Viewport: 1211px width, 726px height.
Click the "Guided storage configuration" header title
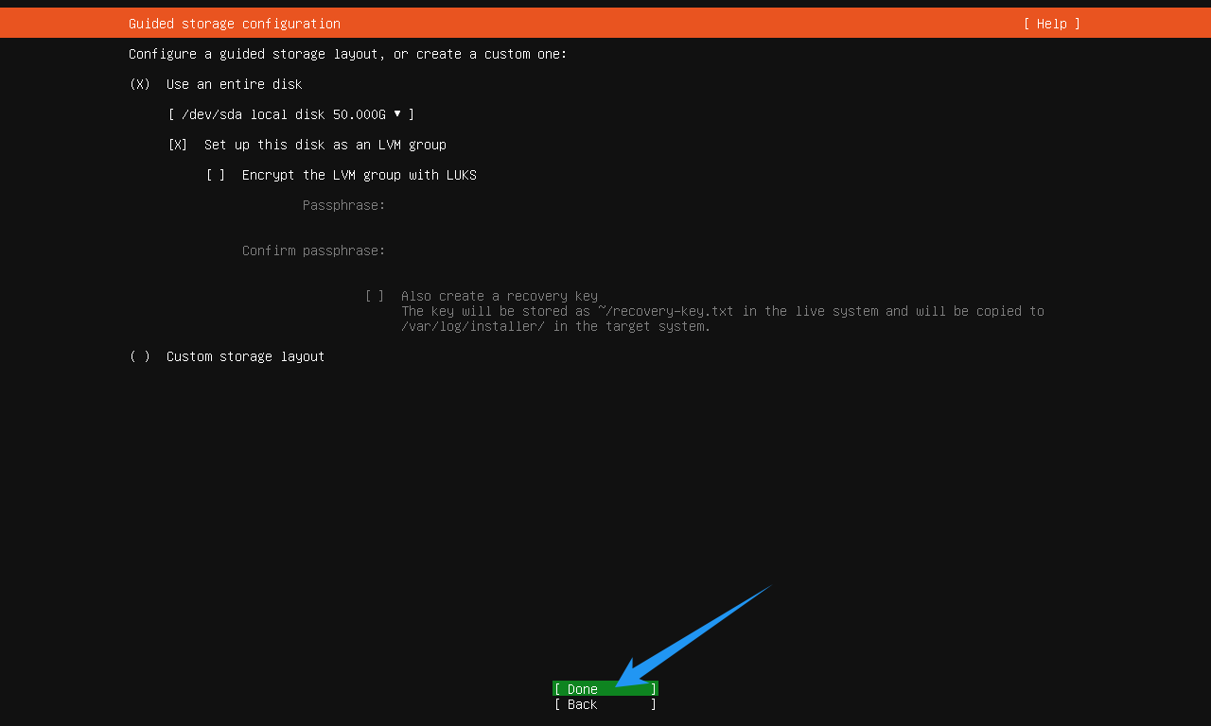(x=235, y=24)
